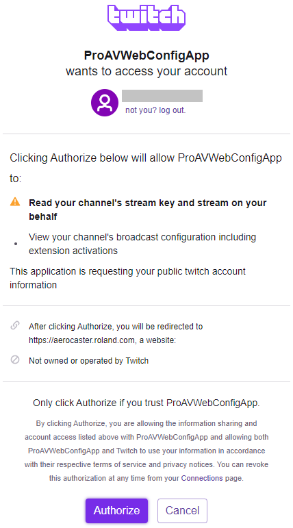
Task: Click the chain link redirect icon
Action: [15, 326]
